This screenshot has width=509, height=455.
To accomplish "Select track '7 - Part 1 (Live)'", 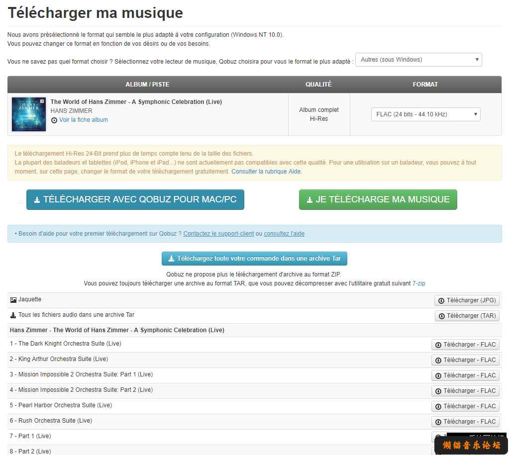I will 30,436.
